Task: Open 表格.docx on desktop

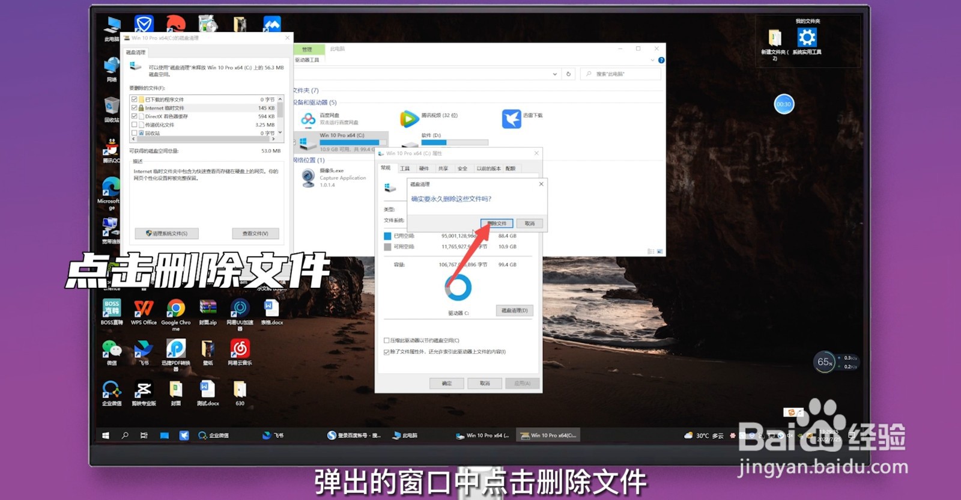Action: point(271,312)
